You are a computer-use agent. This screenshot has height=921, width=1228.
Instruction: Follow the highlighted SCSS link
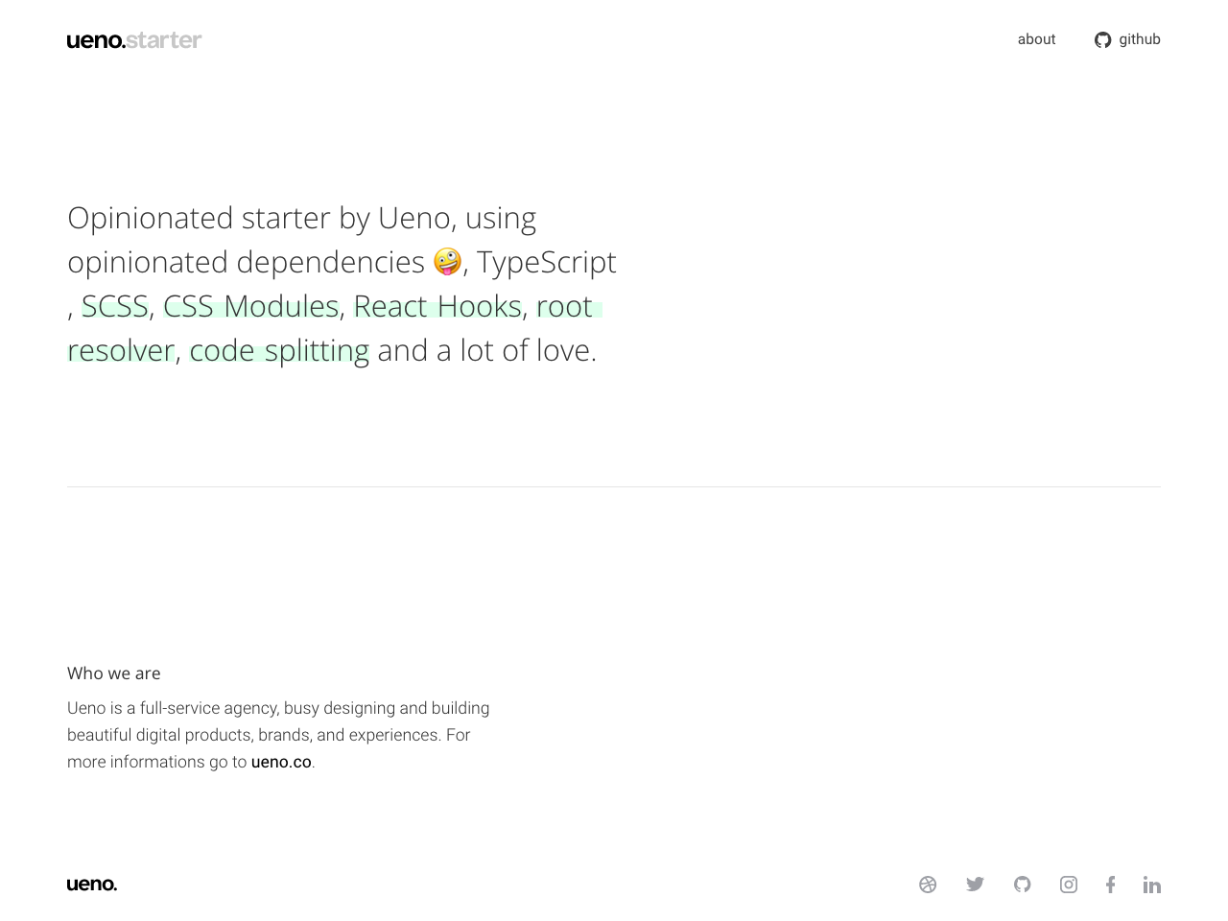(115, 306)
